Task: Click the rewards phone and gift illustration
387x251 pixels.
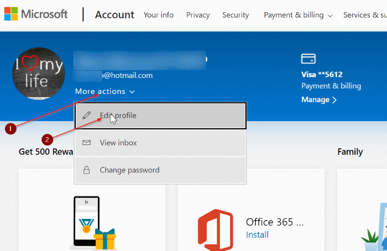Action: tap(93, 223)
